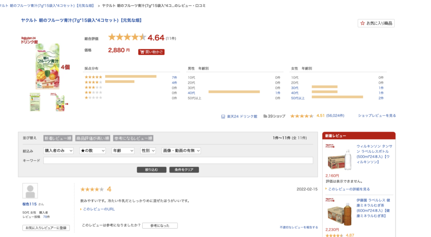The width and height of the screenshot is (431, 237).
Task: Filter by the 5-star rating bar
Action: [130, 77]
